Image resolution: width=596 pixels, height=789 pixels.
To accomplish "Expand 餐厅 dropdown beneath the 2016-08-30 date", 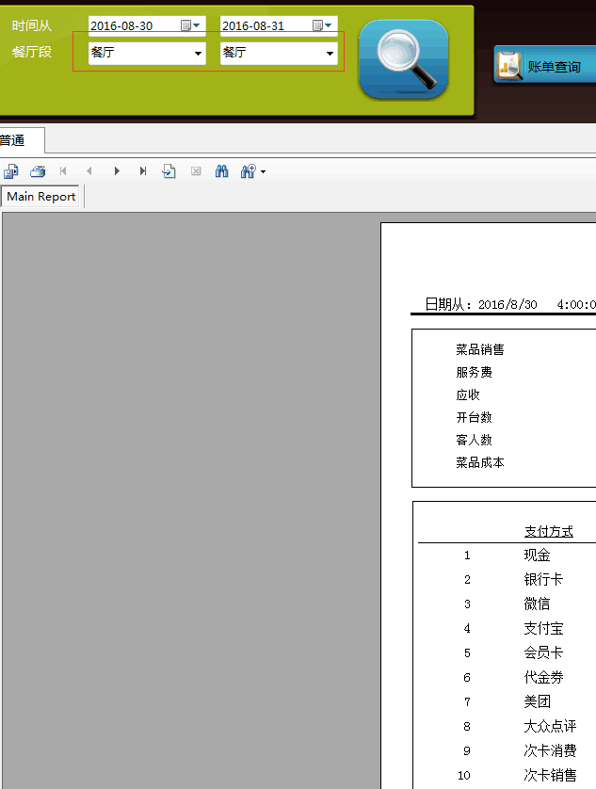I will tap(199, 53).
